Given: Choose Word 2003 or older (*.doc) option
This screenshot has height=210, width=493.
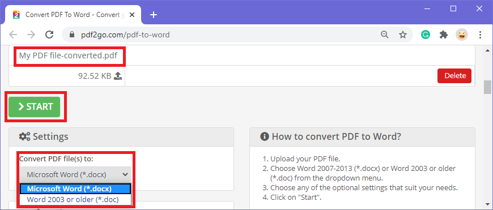Looking at the screenshot, I should click(75, 199).
